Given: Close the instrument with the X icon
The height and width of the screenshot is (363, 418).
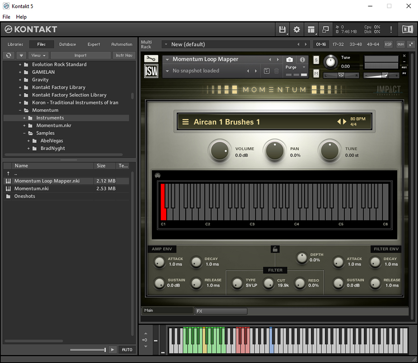Looking at the screenshot, I should click(x=404, y=56).
